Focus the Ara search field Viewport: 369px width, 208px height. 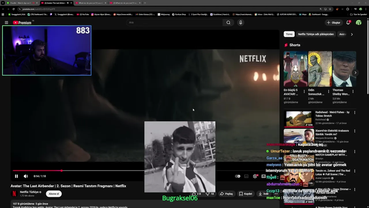coord(174,23)
